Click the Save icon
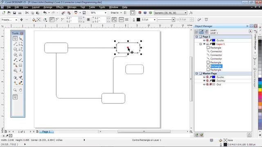Screen dimensions: 262x147 [x=14, y=13]
